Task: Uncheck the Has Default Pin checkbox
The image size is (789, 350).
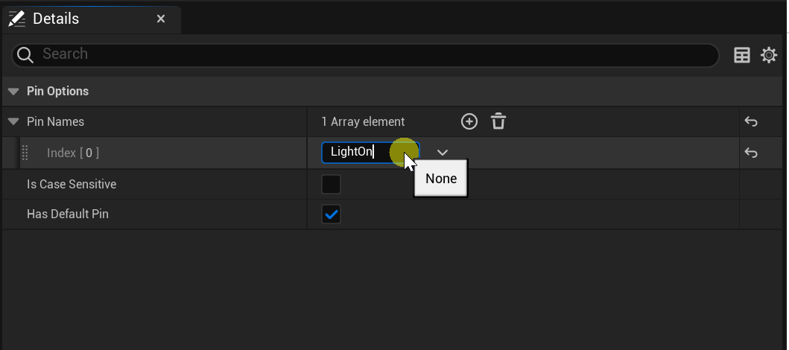Action: pyautogui.click(x=331, y=214)
